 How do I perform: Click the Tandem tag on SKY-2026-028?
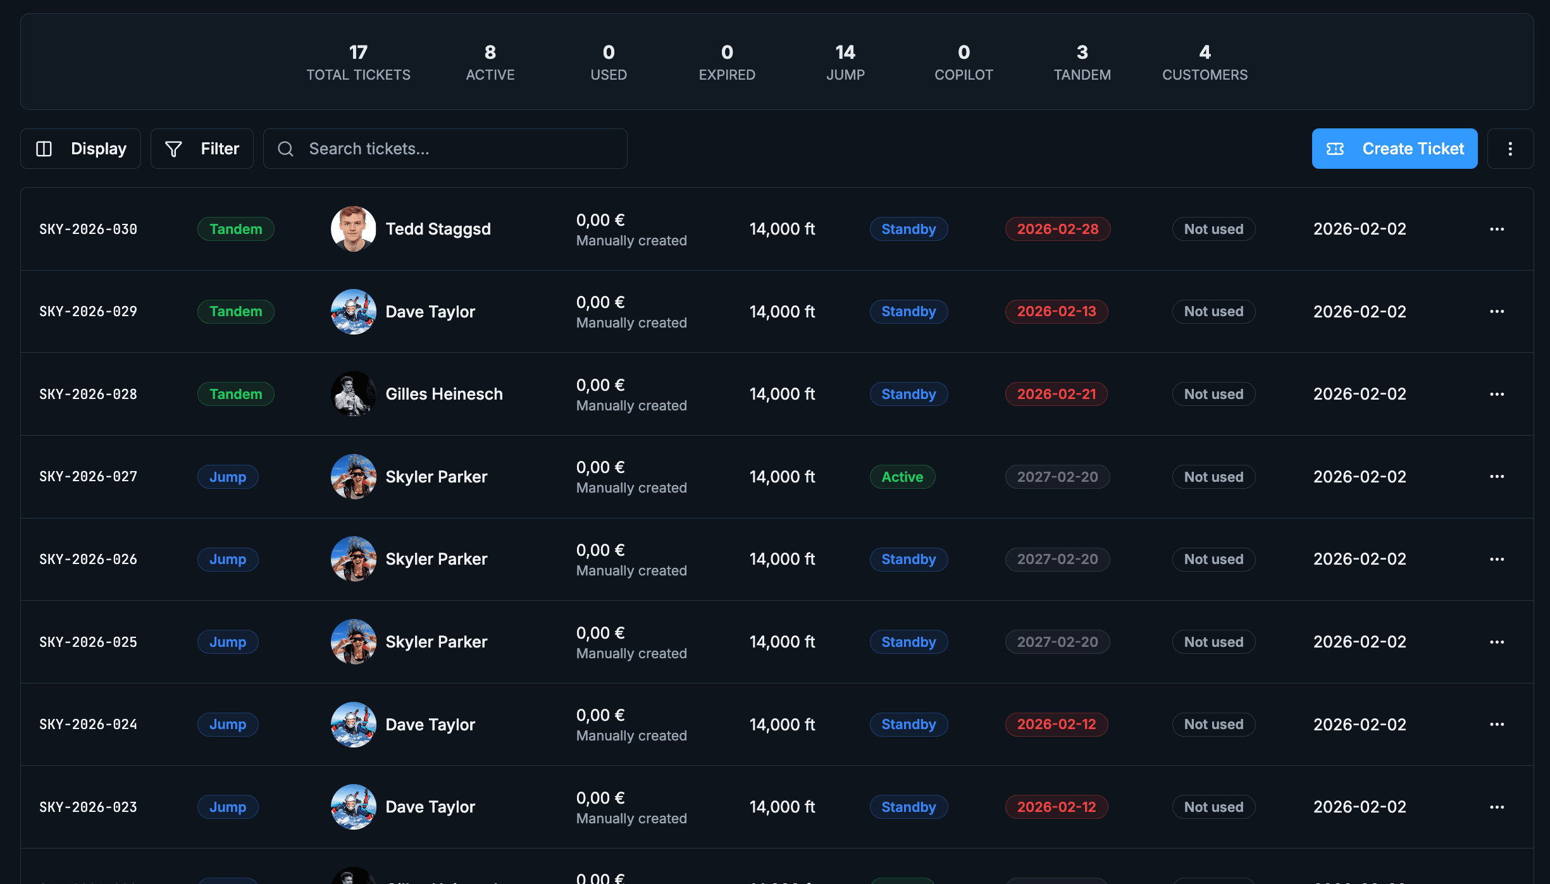coord(235,394)
